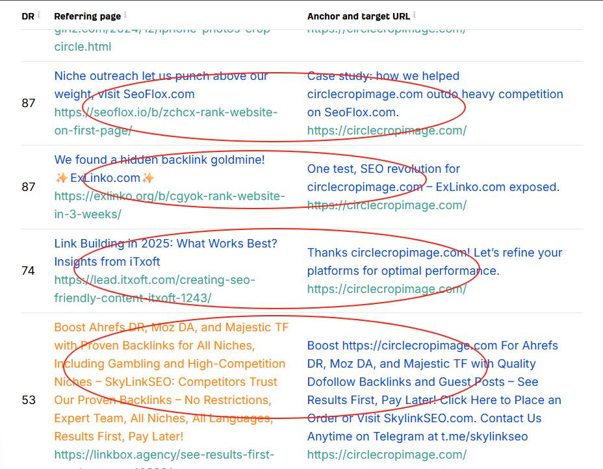Open the target URL in the ExLinko row
603x469 pixels.
pyautogui.click(x=387, y=205)
